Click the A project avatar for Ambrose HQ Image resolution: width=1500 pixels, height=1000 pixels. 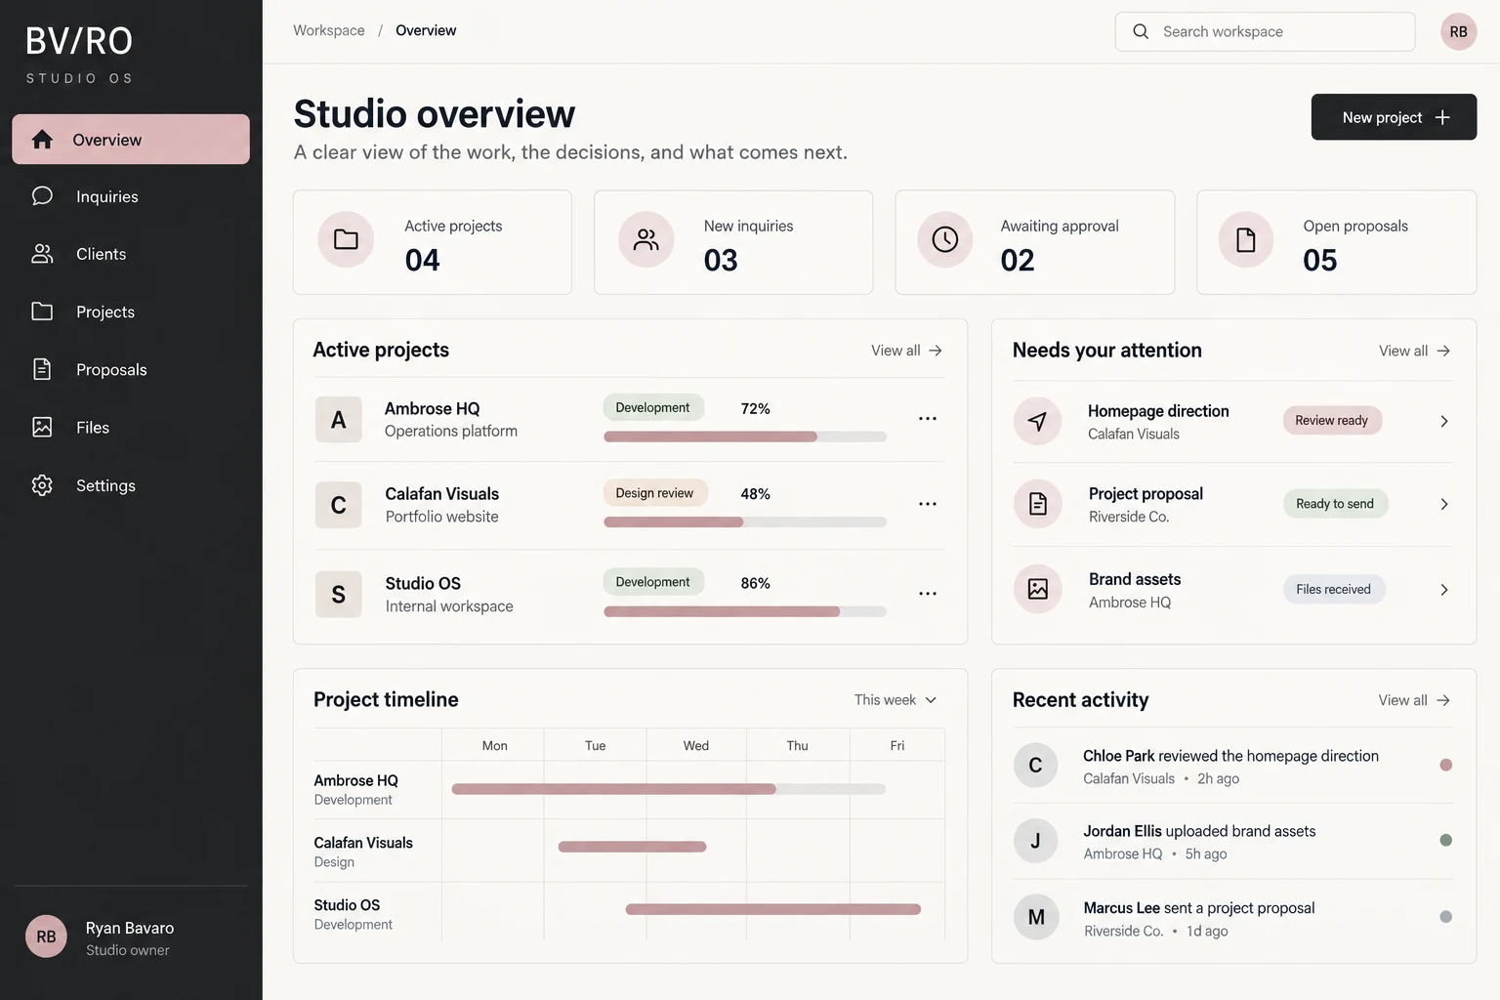[339, 420]
